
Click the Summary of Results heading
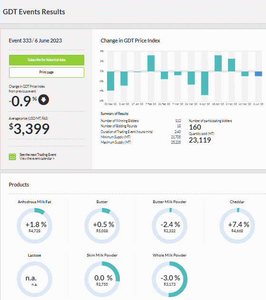click(x=115, y=114)
